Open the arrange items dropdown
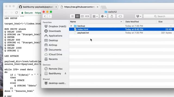 [x=95, y=16]
